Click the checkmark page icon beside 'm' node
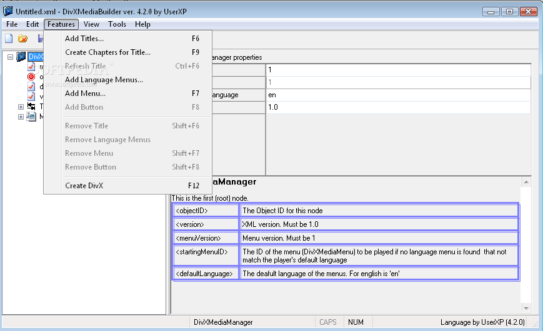The height and width of the screenshot is (331, 543). (x=31, y=67)
